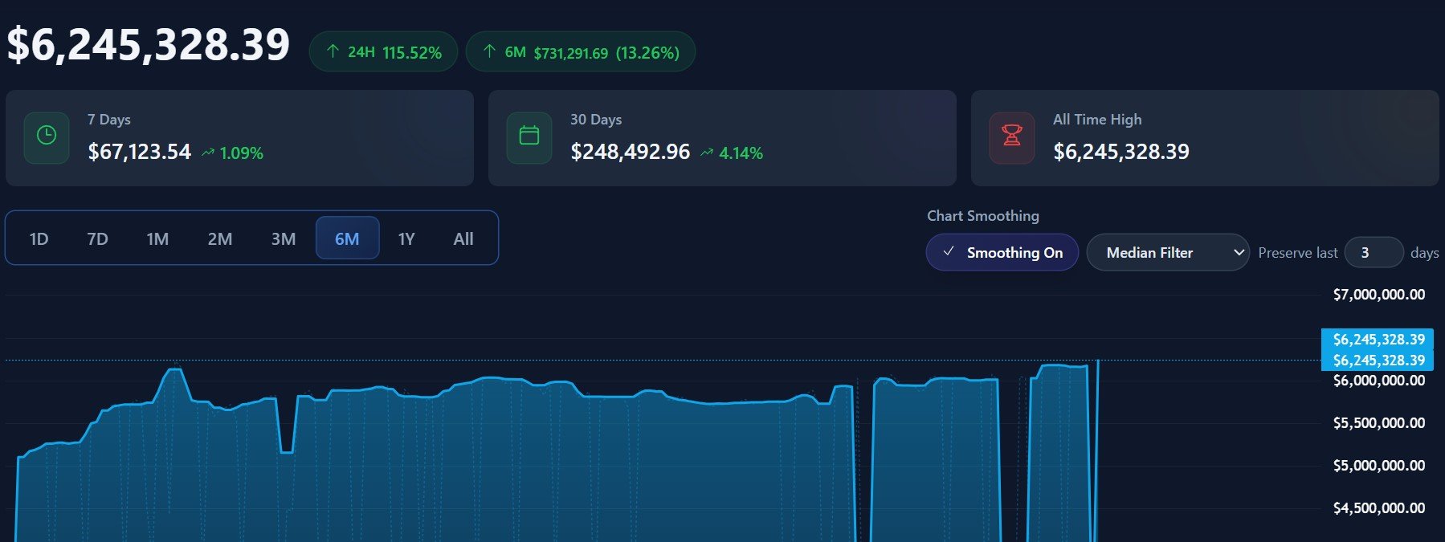Choose the 3M time range
Screen dimensions: 1445x542
pos(284,239)
